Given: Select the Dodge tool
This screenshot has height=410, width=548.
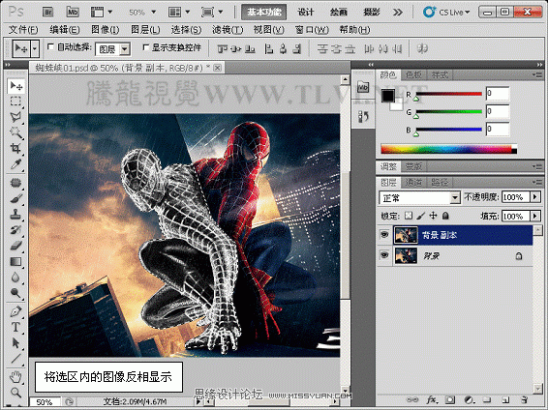Looking at the screenshot, I should pos(15,293).
